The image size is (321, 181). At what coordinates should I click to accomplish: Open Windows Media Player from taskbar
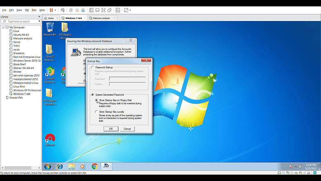(82, 167)
